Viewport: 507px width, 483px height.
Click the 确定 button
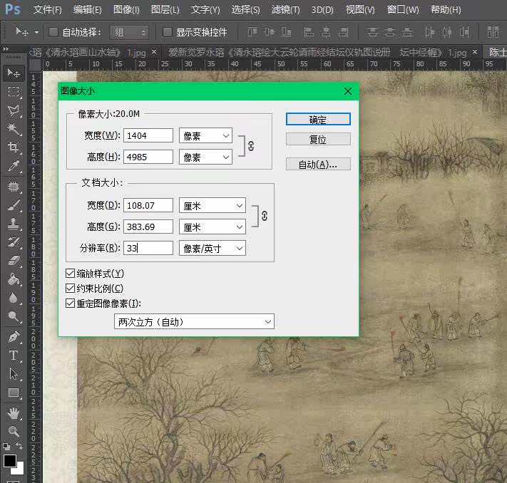[x=318, y=119]
